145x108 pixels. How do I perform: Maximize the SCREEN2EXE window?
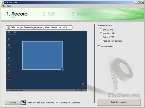point(139,2)
